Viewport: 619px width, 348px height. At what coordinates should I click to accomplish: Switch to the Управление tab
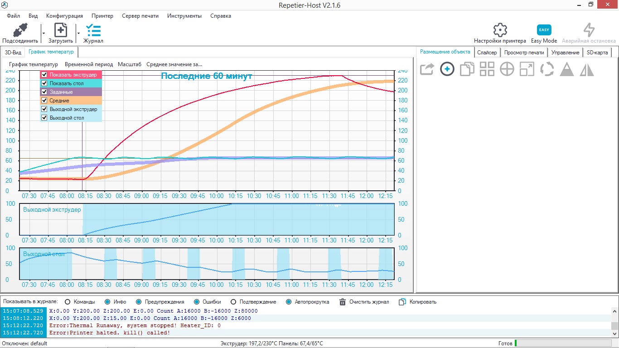[565, 53]
